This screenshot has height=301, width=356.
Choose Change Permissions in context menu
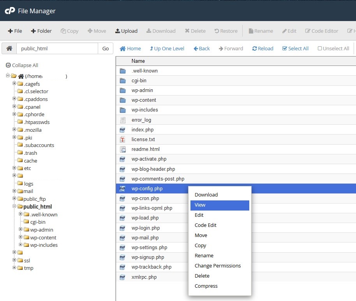217,266
